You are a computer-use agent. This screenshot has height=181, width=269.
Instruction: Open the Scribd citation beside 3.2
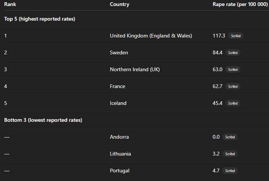(x=230, y=154)
